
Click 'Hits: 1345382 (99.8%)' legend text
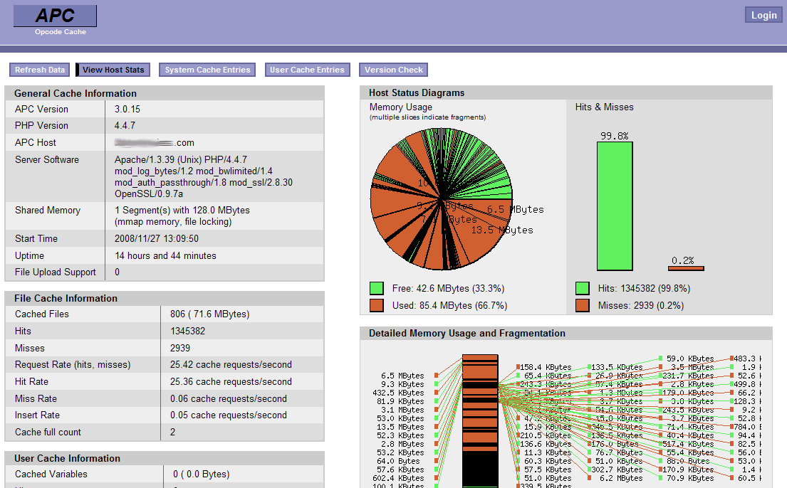[644, 288]
